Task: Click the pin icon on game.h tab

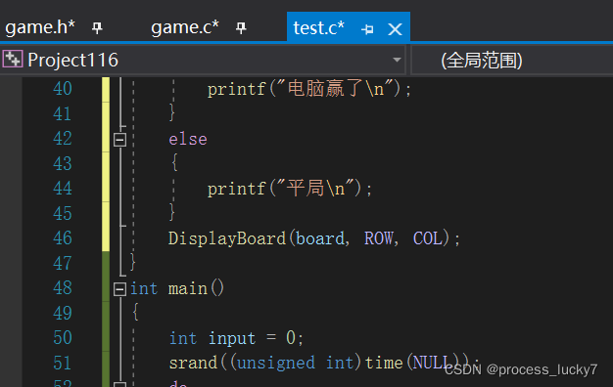Action: [97, 28]
